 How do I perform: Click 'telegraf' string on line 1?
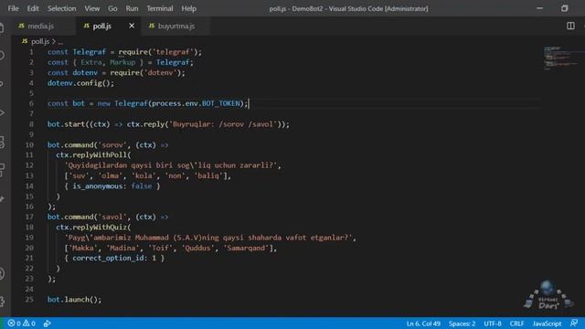pyautogui.click(x=173, y=52)
